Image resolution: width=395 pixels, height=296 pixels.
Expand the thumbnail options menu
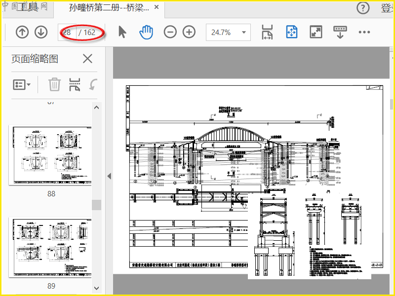pyautogui.click(x=22, y=84)
